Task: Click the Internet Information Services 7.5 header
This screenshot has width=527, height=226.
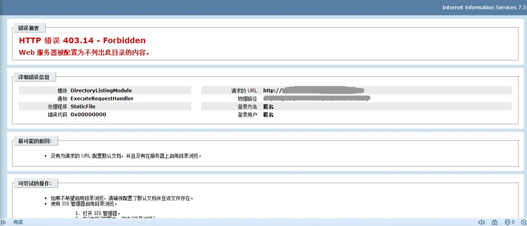Action: coord(484,7)
